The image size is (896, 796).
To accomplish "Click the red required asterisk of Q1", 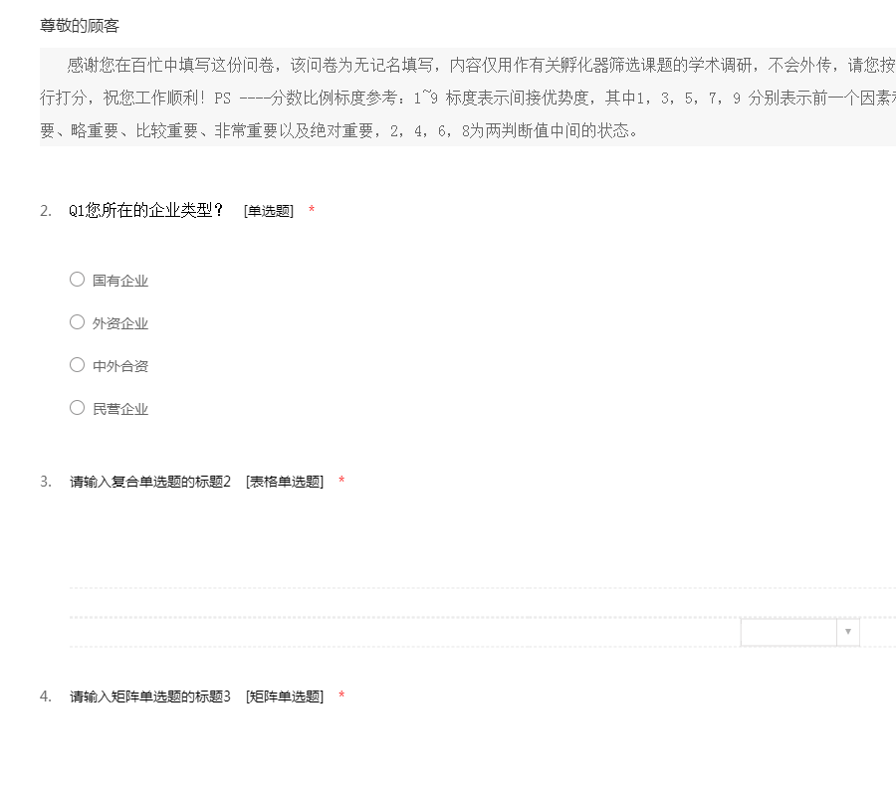I will [x=312, y=211].
